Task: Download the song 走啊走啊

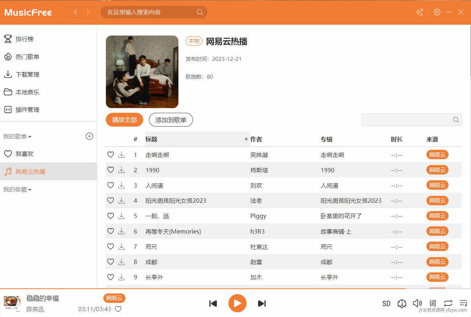Action: [x=121, y=155]
